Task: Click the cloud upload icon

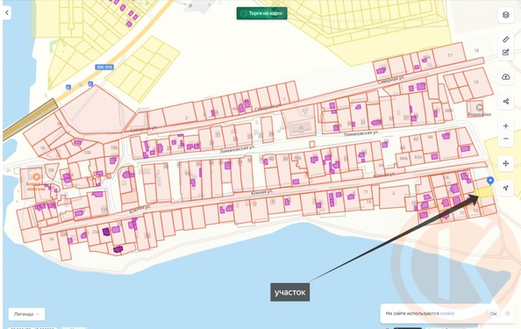Action: pyautogui.click(x=505, y=77)
